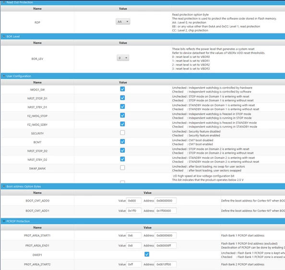This screenshot has width=285, height=270.
Task: Toggle the DMEP1 checkbox
Action: tap(147, 254)
